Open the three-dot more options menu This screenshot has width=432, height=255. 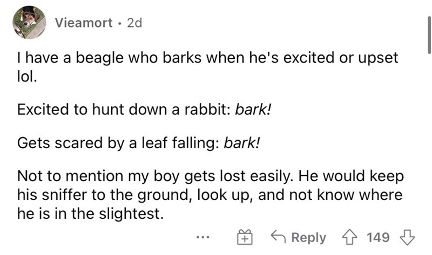(203, 237)
